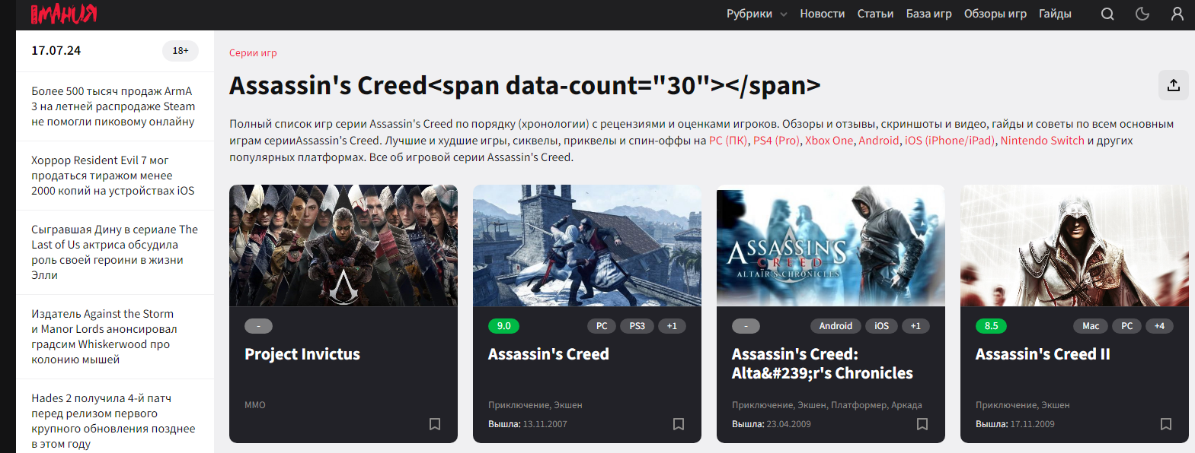
Task: Click genres Приключение, Экшен, Платформер, Аркада
Action: point(827,405)
